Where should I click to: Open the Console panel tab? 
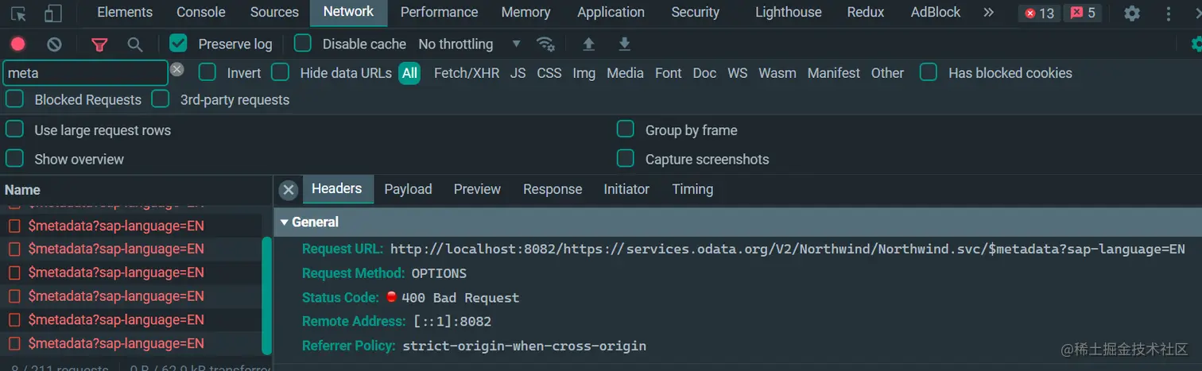point(200,13)
